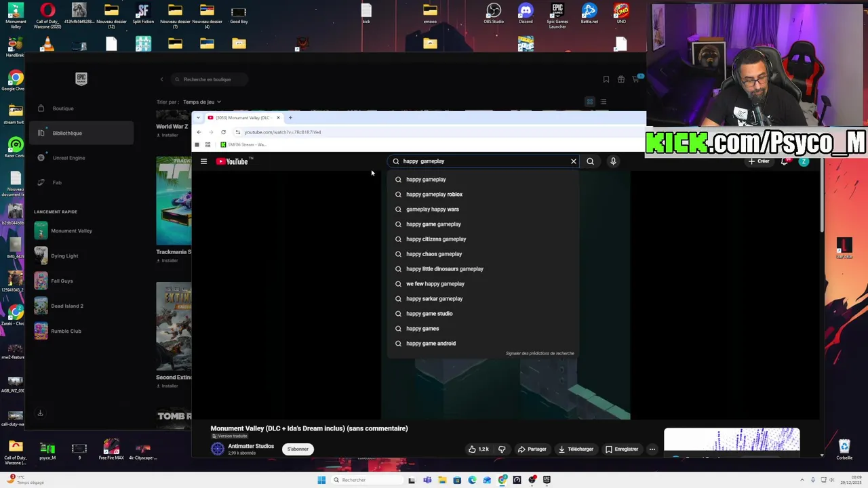Click the Chrome address bar URL

point(283,132)
